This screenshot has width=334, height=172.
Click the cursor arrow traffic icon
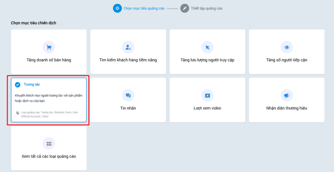click(x=208, y=47)
